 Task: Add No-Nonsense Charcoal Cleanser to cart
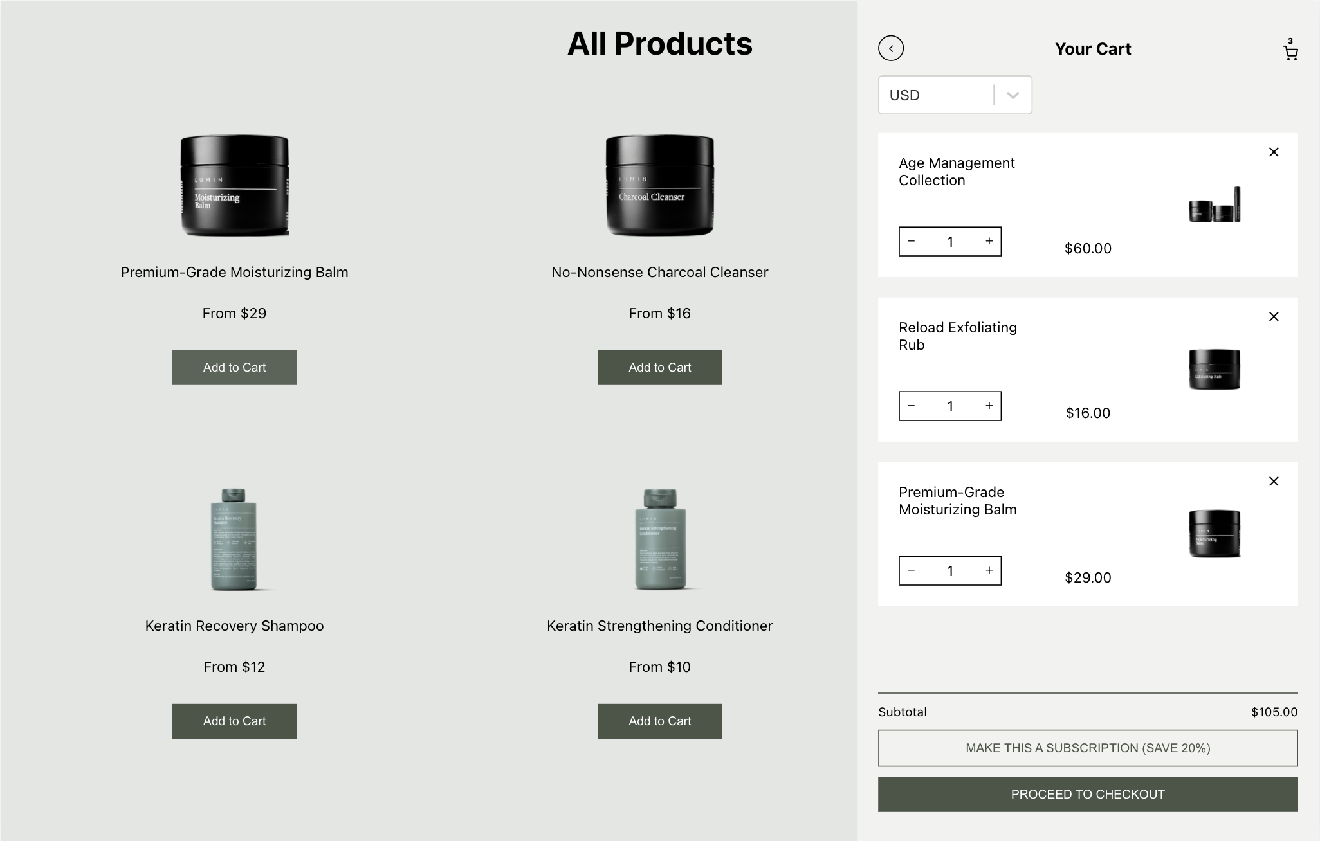[659, 368]
